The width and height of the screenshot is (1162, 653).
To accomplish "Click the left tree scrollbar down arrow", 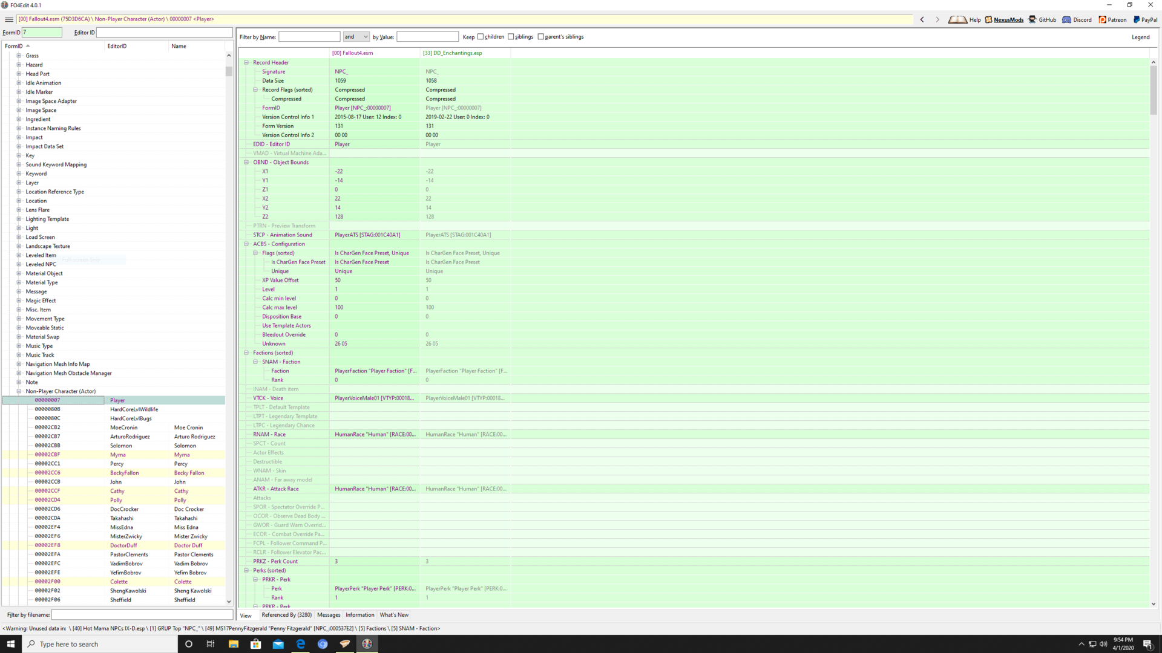I will (x=229, y=602).
